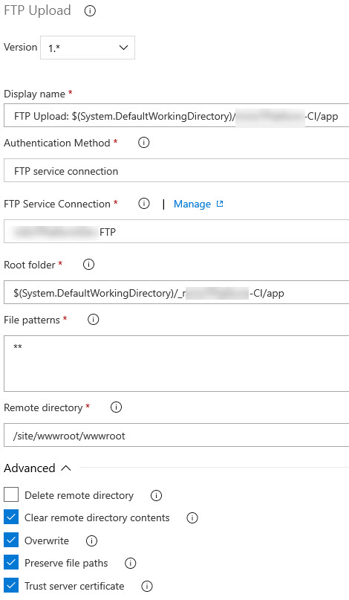349x600 pixels.
Task: Click the Root folder info icon
Action: pos(88,265)
